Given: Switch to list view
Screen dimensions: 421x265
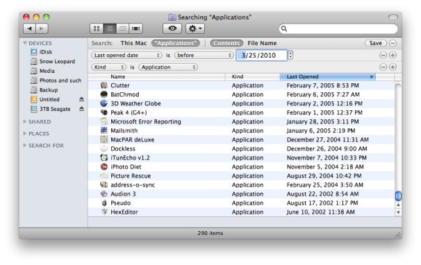Looking at the screenshot, I should (x=110, y=28).
